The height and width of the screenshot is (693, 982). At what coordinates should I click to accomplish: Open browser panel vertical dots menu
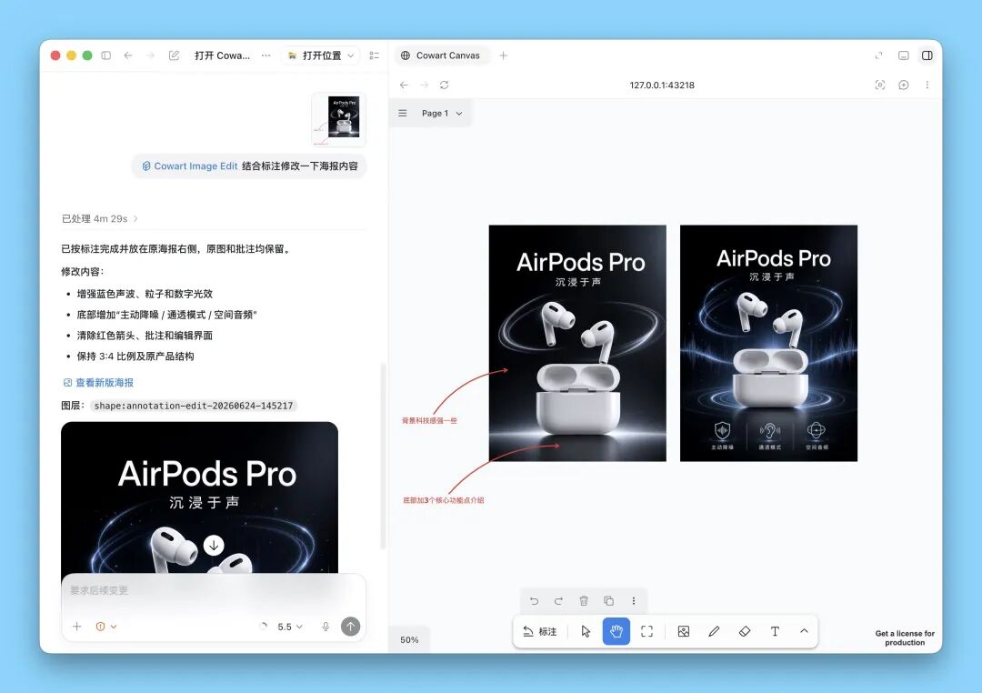click(x=927, y=85)
